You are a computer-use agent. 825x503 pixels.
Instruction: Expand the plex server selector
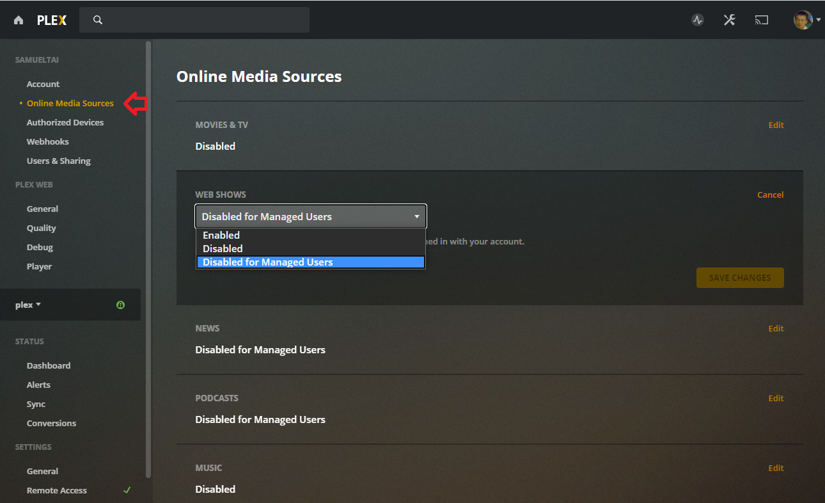coord(28,305)
